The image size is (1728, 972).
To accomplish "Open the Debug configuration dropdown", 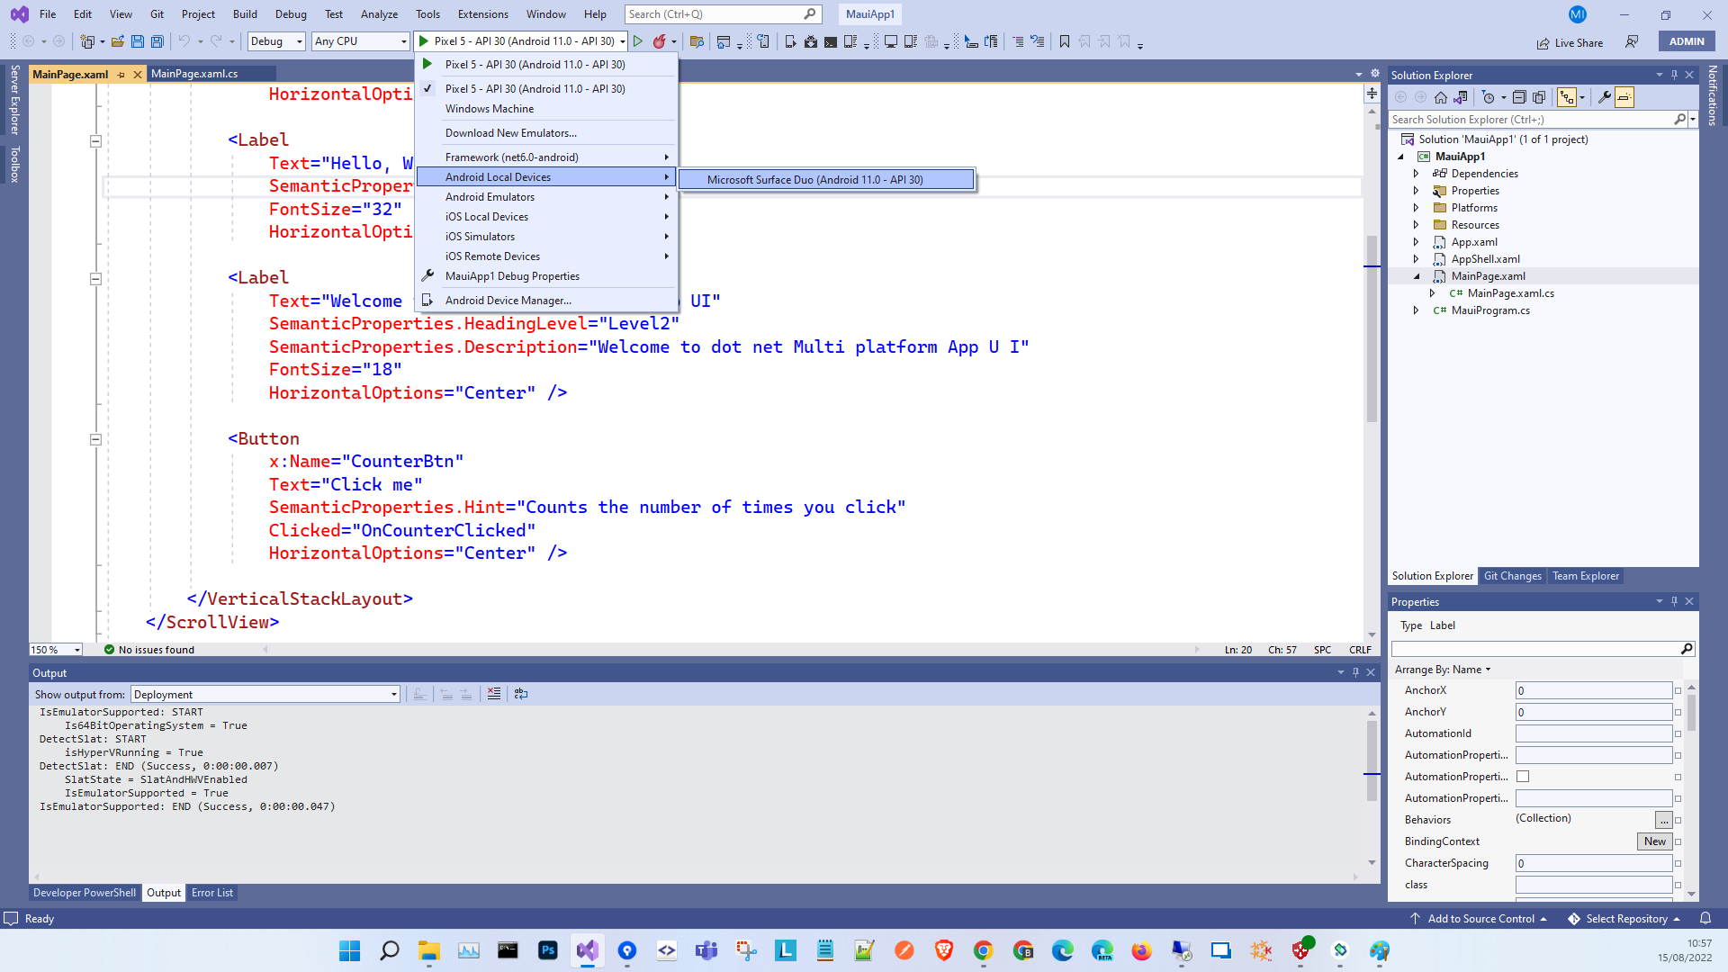I will (x=276, y=41).
